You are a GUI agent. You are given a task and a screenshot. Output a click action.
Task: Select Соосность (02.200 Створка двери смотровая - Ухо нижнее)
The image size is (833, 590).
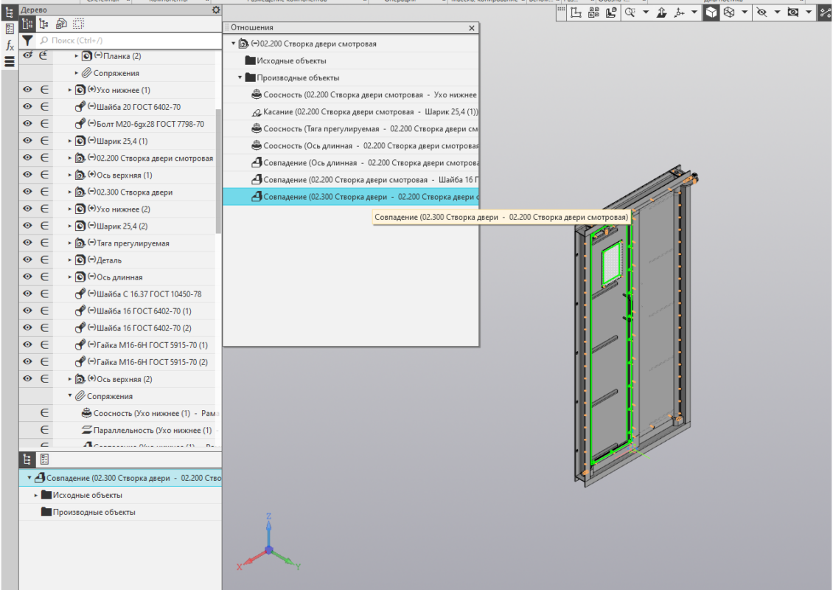(351, 94)
